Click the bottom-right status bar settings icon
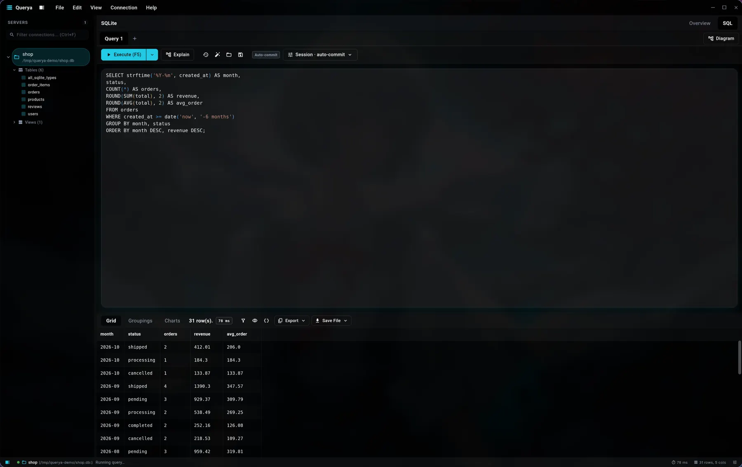The height and width of the screenshot is (467, 742). coord(735,462)
